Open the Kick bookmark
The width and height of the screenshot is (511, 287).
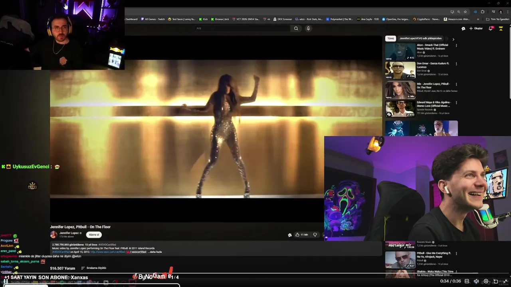[x=204, y=19]
